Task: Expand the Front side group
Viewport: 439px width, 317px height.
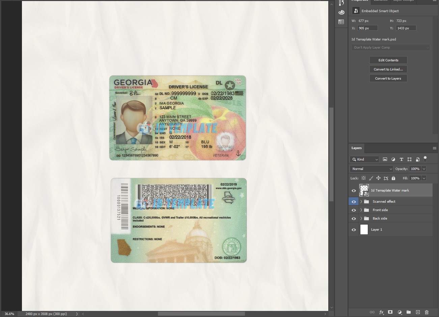Action: [x=361, y=210]
